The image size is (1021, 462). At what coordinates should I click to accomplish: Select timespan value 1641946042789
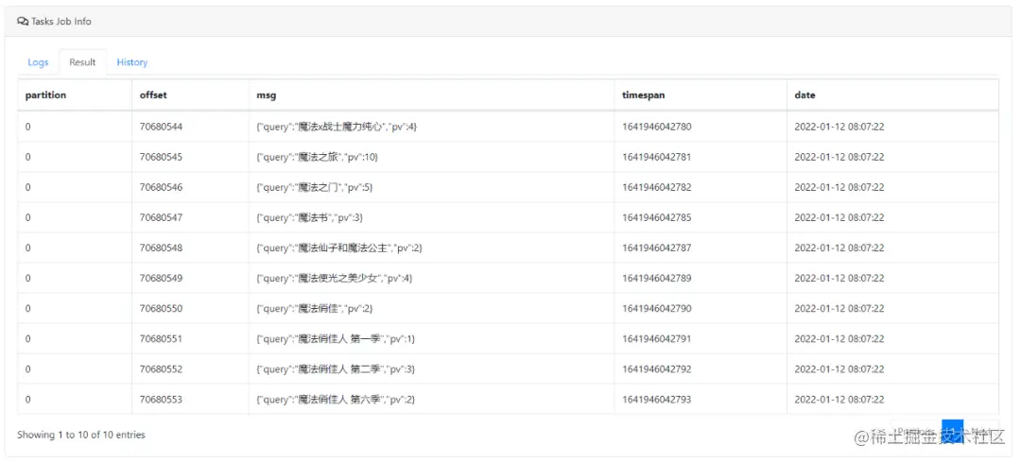657,278
